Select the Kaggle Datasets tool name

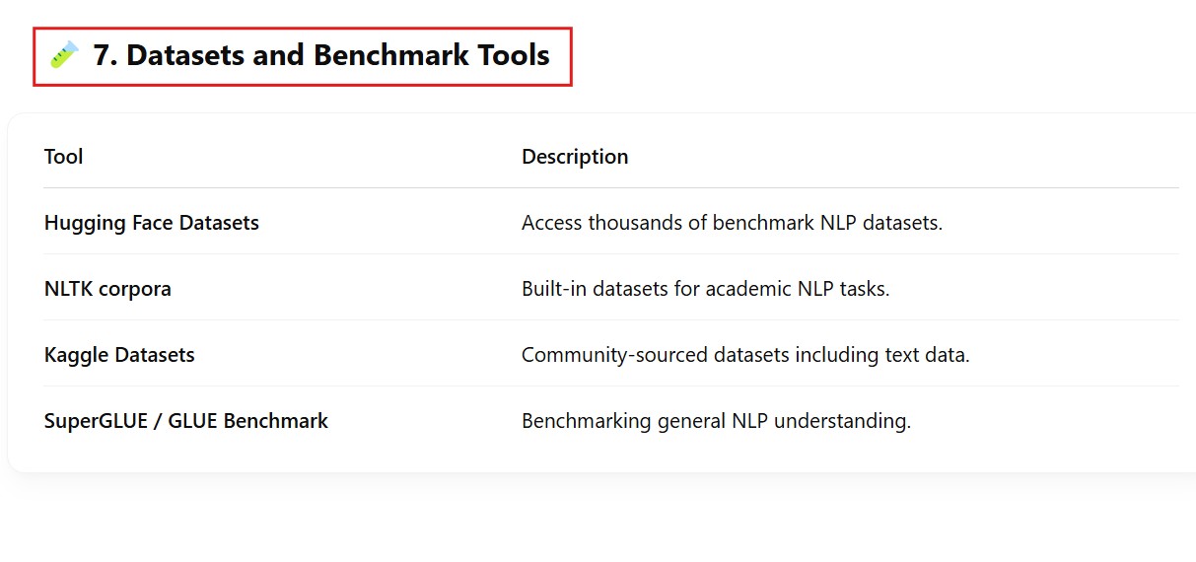coord(119,355)
